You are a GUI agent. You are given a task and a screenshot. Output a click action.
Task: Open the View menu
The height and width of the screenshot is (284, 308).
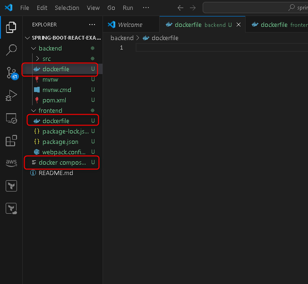tap(94, 8)
